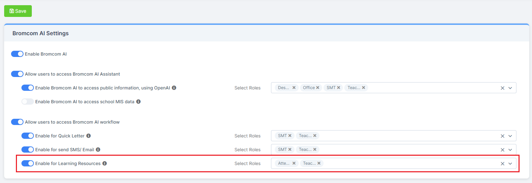Expand the Learning Resources roles dropdown chevron
This screenshot has width=532, height=183.
[510, 164]
